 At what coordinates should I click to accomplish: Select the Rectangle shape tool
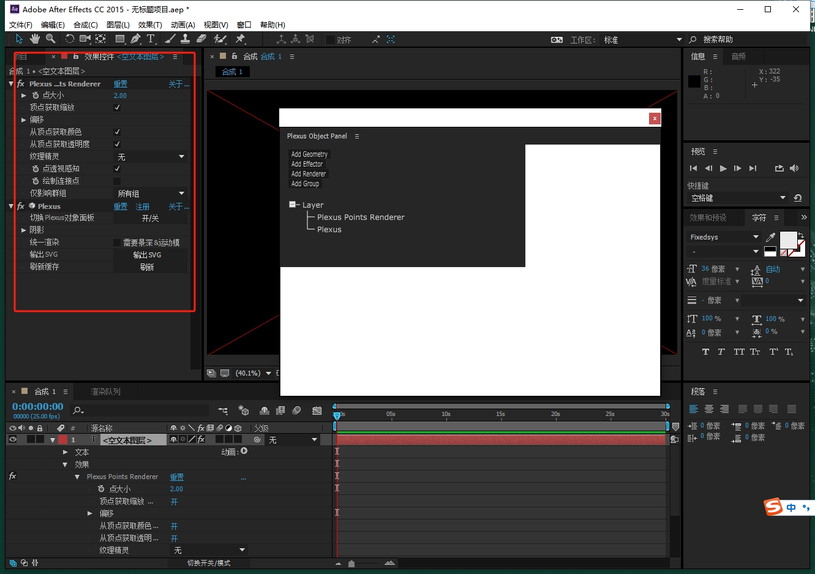pyautogui.click(x=120, y=39)
